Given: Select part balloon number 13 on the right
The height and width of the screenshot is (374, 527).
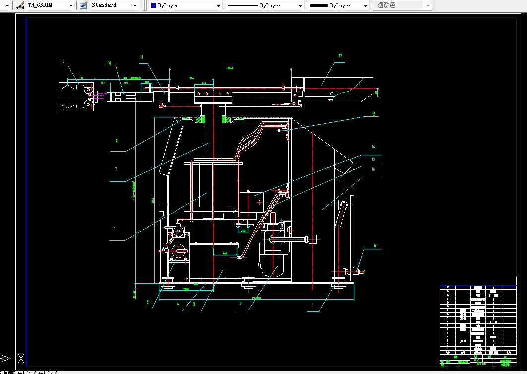Looking at the screenshot, I should [x=374, y=114].
